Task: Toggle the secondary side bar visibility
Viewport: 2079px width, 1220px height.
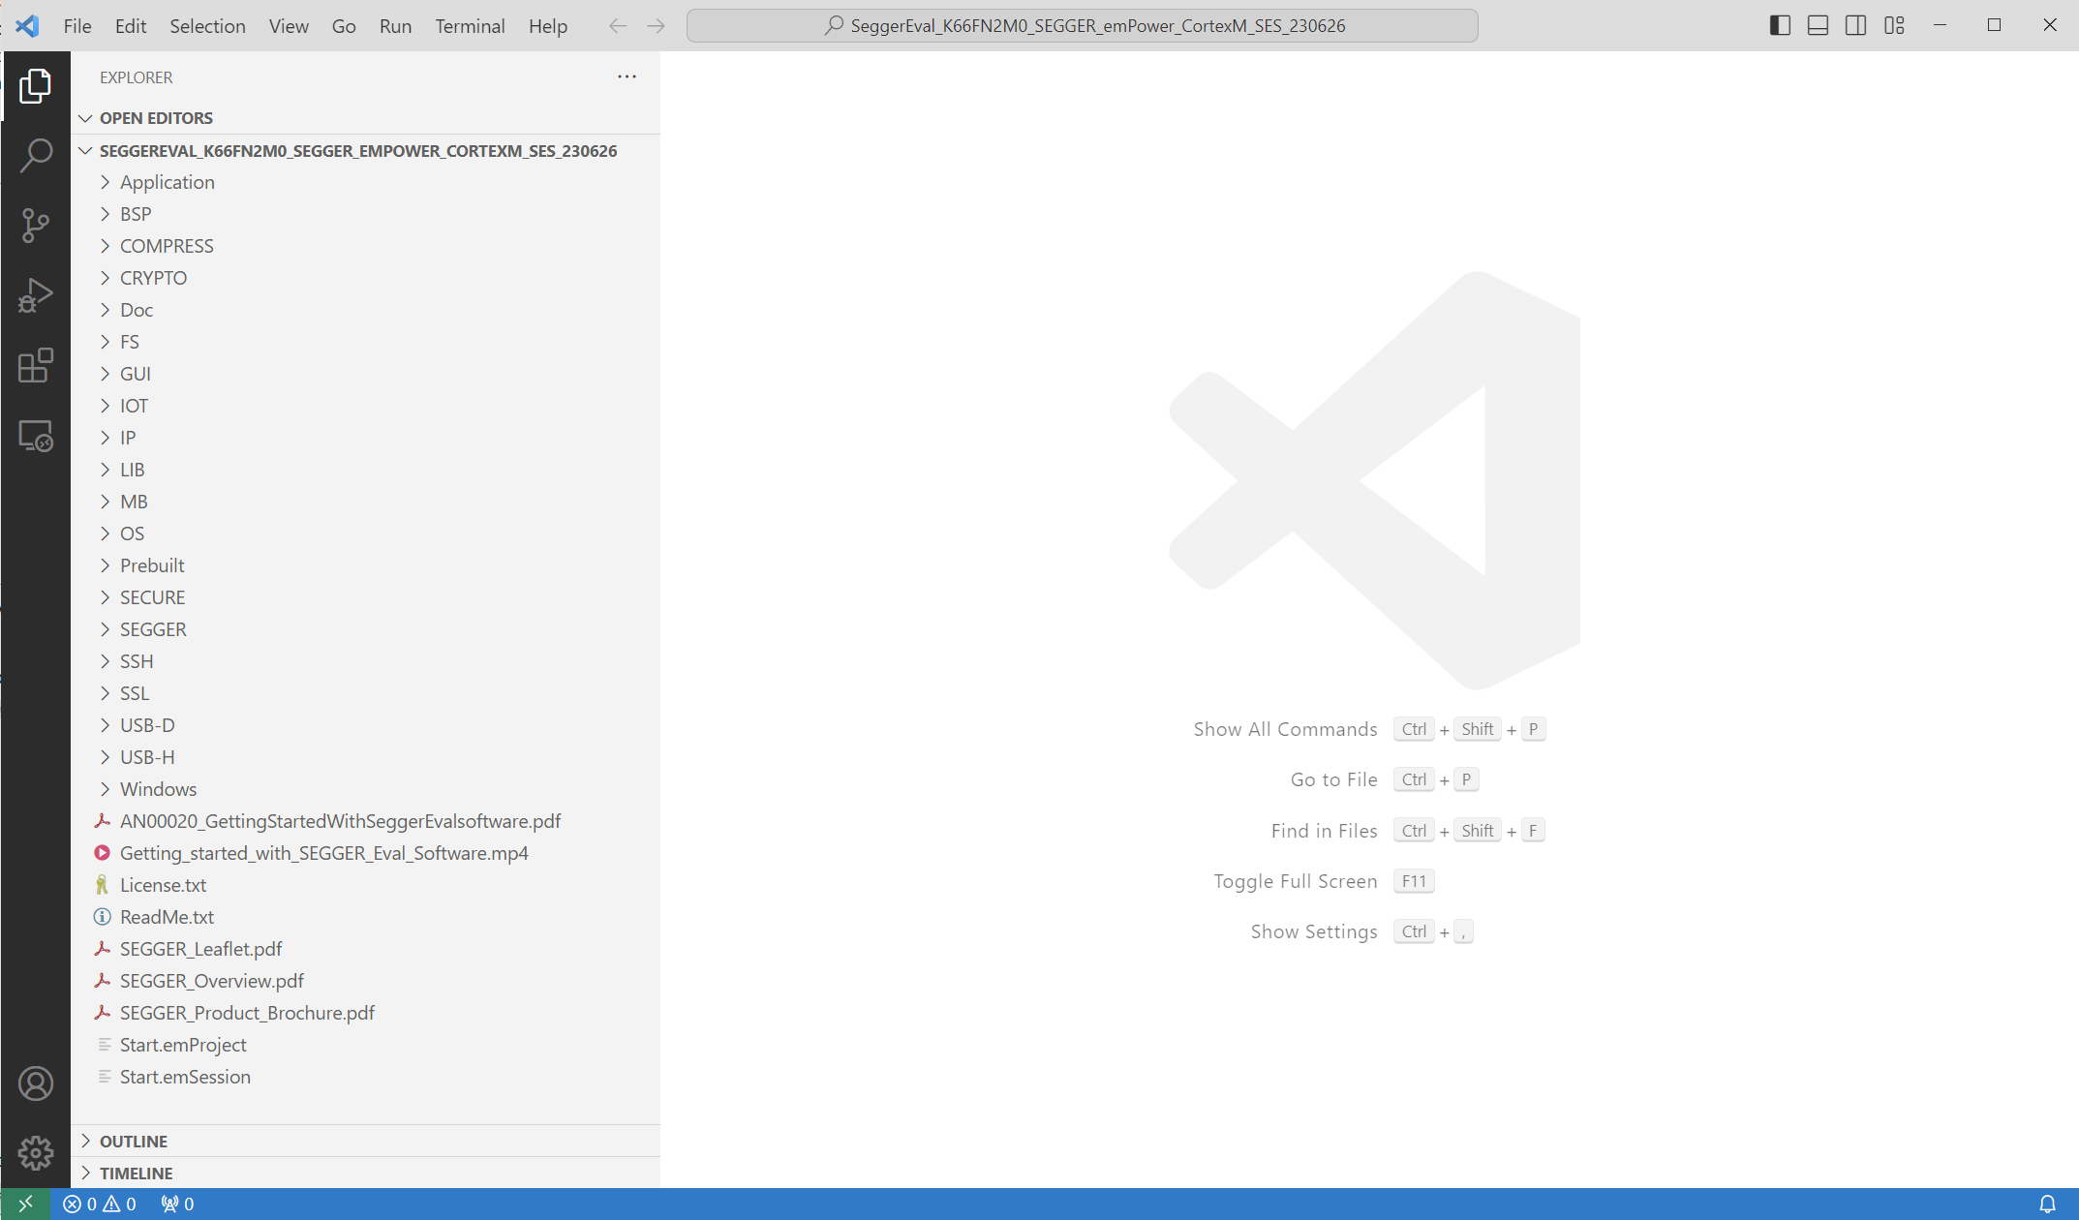Action: click(1855, 26)
